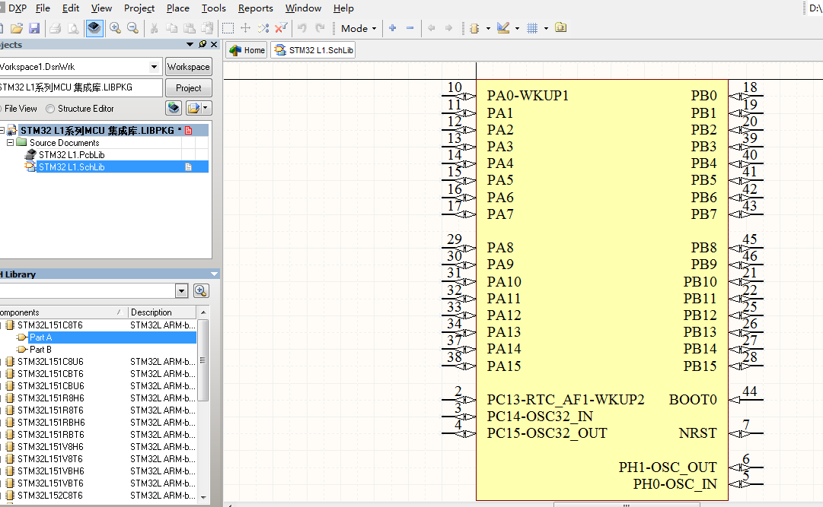
Task: Redo the last undone action
Action: click(x=320, y=28)
